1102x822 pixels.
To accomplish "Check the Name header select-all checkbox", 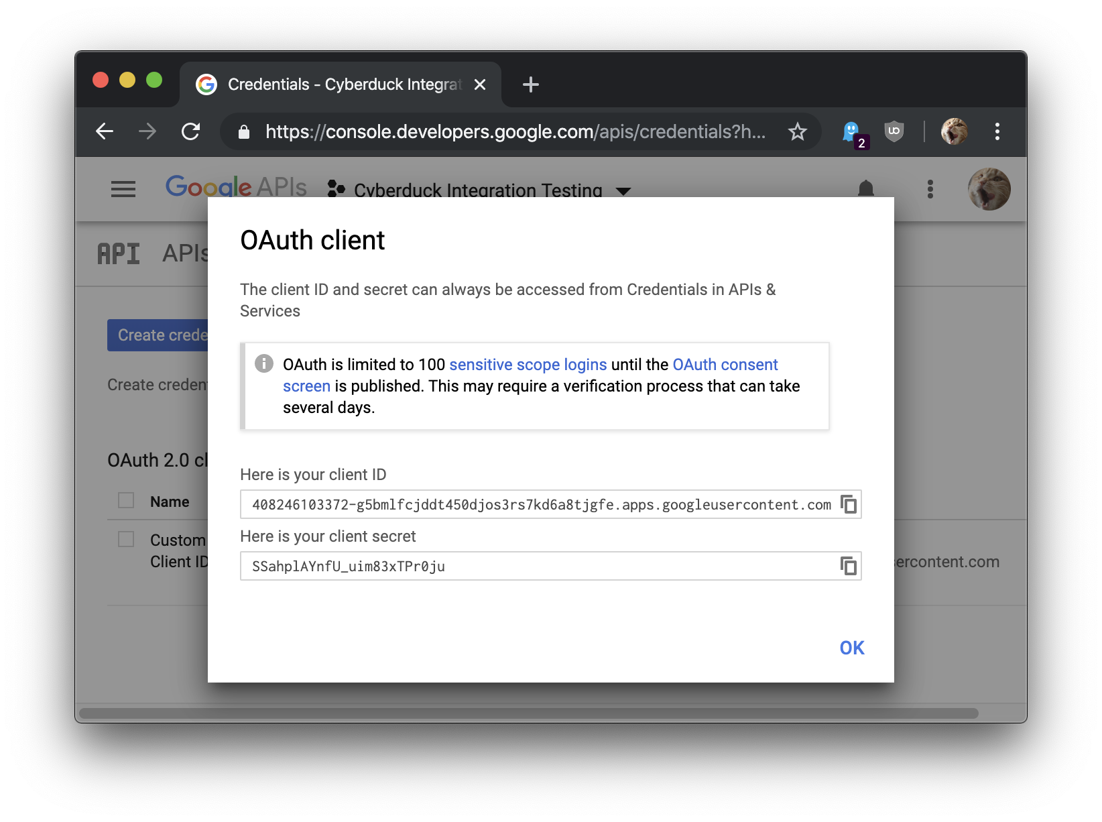I will click(126, 501).
